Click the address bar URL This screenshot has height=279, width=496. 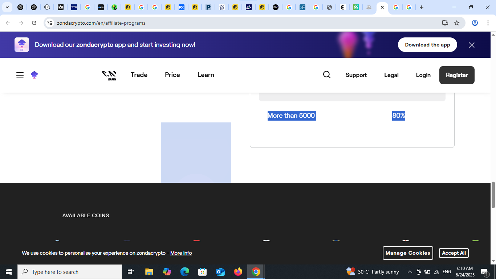pyautogui.click(x=101, y=23)
